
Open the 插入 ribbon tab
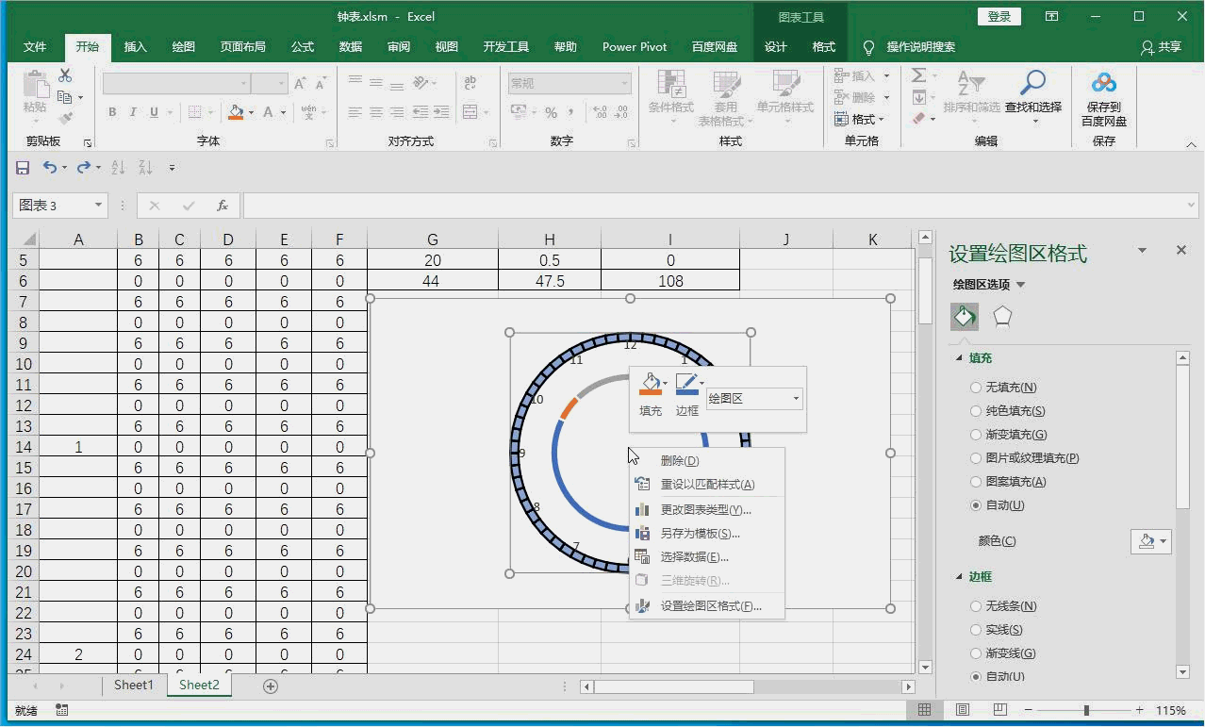click(x=136, y=47)
